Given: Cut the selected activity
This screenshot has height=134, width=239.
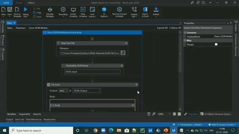Looking at the screenshot, I should (37, 9).
